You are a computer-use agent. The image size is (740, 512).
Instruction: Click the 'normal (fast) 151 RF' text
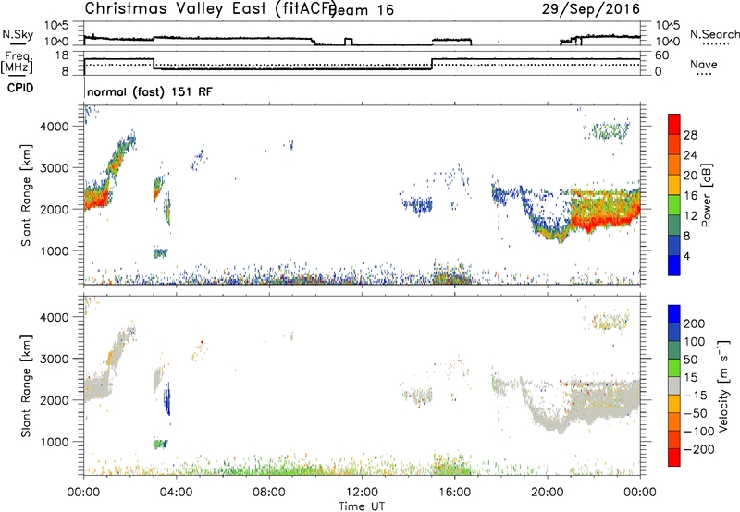[150, 91]
